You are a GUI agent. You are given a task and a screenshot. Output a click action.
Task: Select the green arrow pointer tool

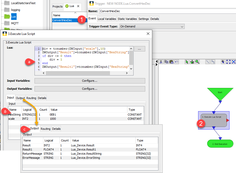click(x=187, y=62)
